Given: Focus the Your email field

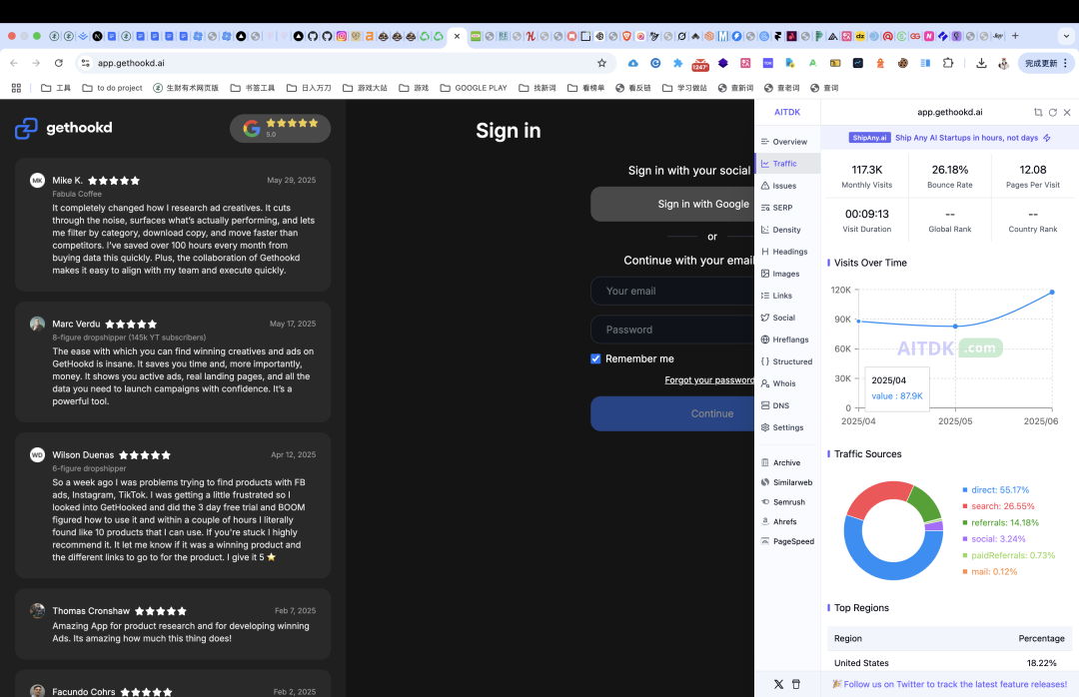Looking at the screenshot, I should click(673, 291).
